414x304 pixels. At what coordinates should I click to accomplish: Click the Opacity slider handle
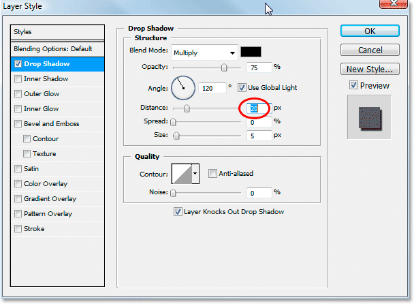click(223, 67)
